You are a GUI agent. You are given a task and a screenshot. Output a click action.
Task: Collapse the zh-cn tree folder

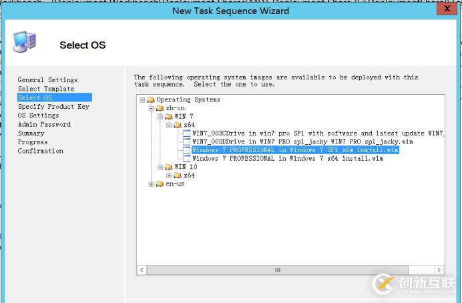coord(151,108)
